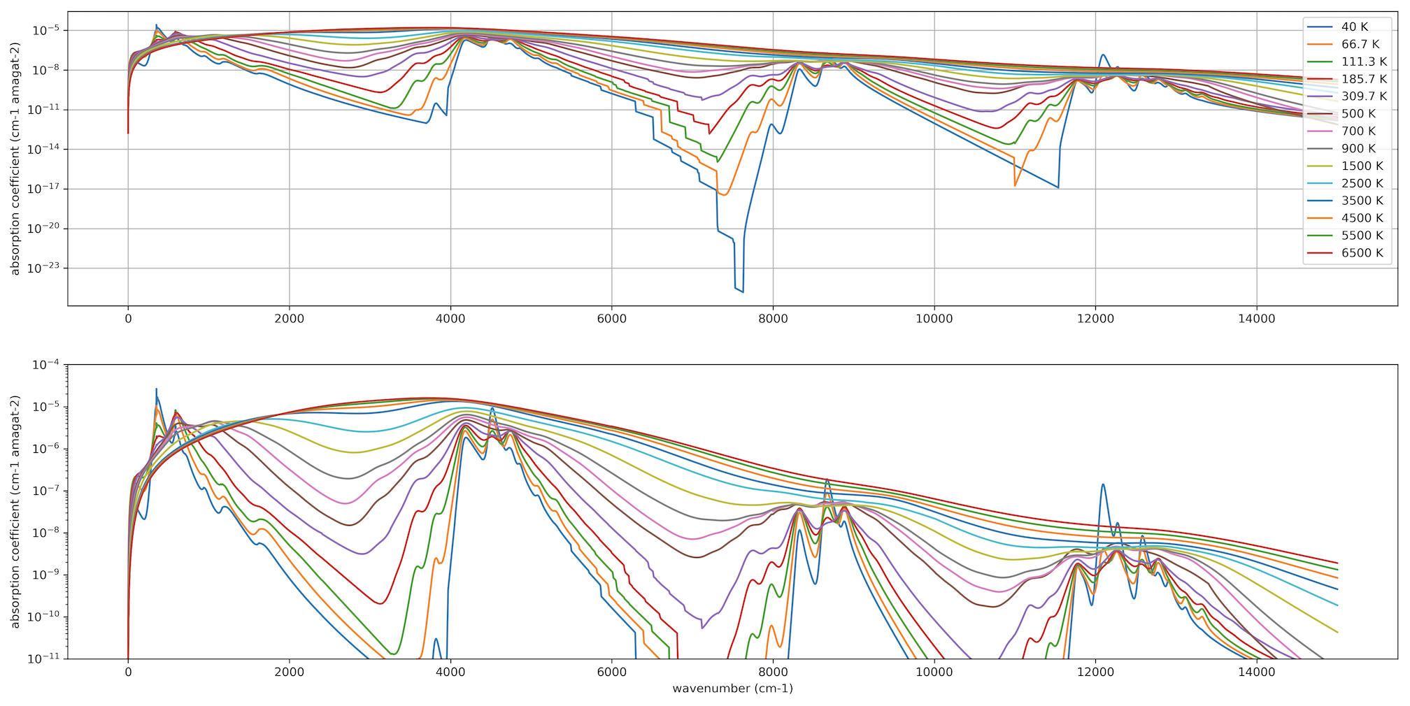Pick the '4500 K' legend text
Screen dimensions: 1410x706
coord(1362,219)
